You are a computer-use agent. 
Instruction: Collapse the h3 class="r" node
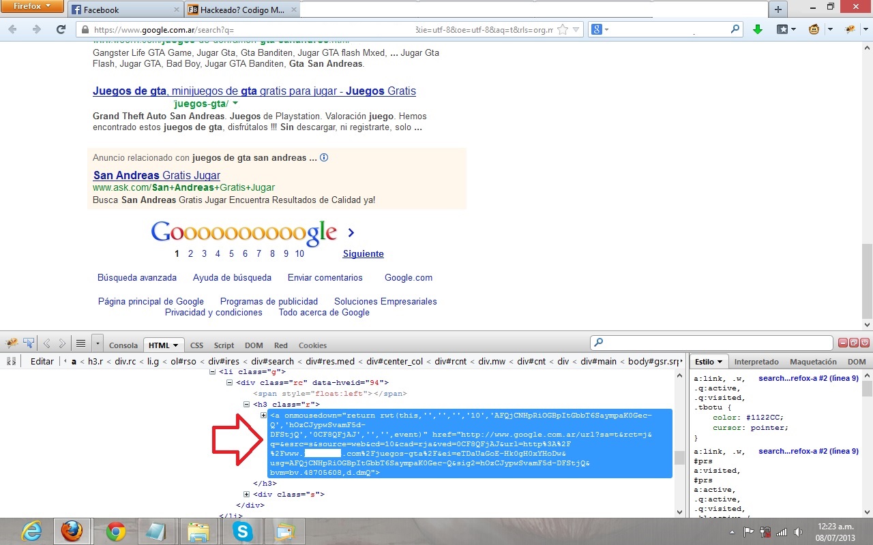pos(247,405)
